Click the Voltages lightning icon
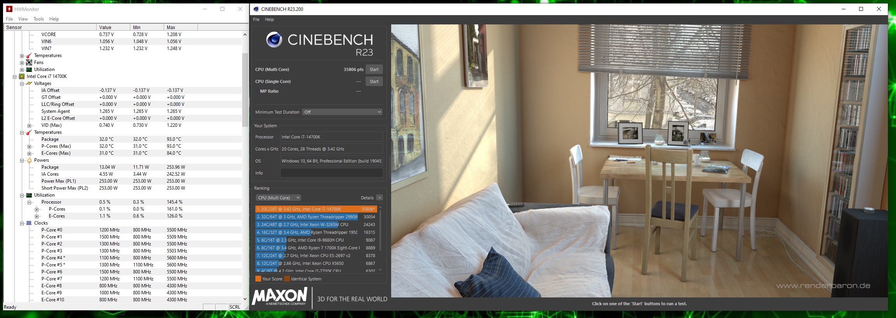This screenshot has width=896, height=318. 29,83
